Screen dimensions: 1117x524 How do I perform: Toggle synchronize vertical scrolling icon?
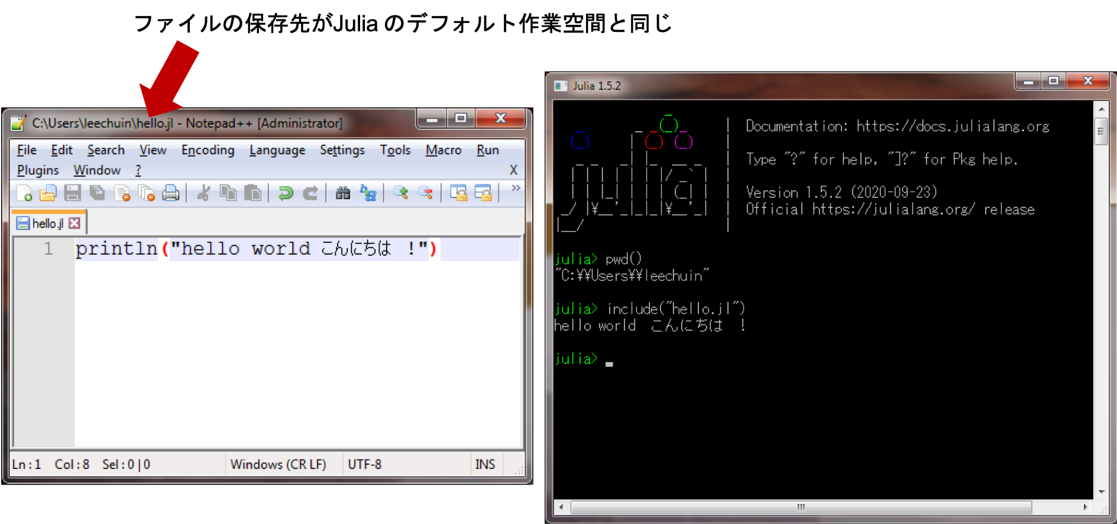coord(458,193)
